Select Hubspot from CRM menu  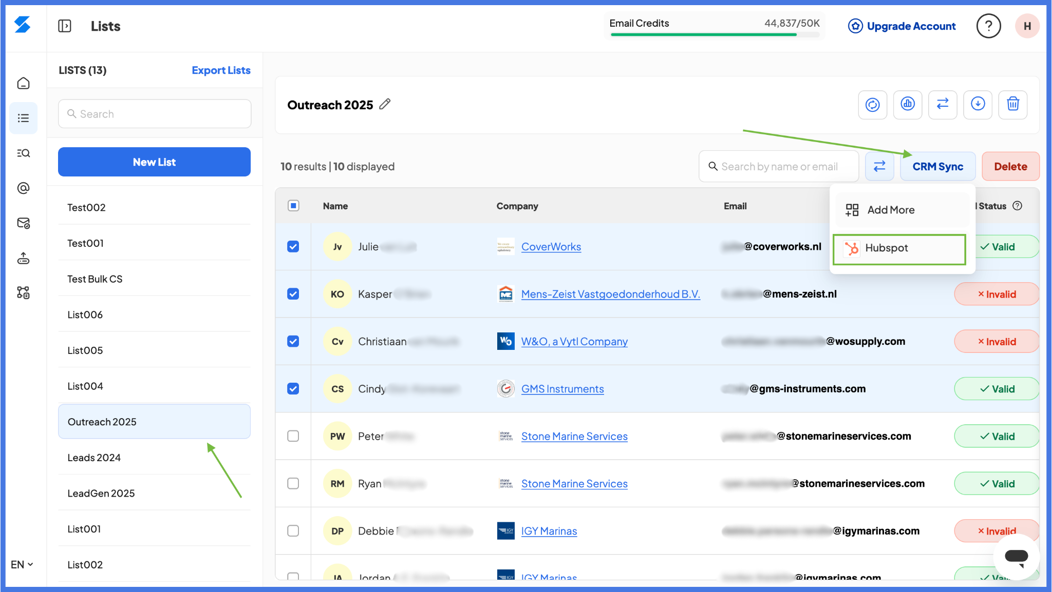coord(899,249)
